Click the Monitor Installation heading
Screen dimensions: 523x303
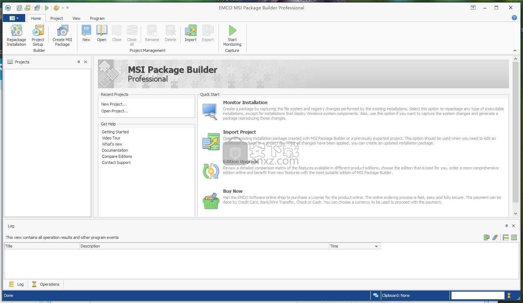tap(245, 103)
